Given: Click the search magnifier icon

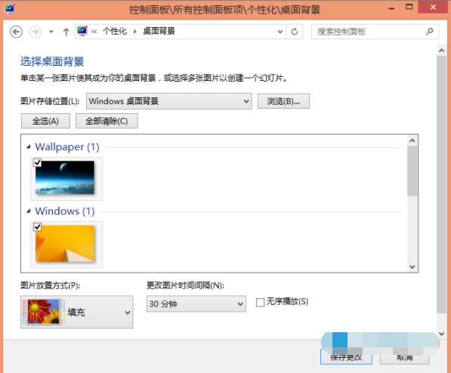Looking at the screenshot, I should pos(430,32).
